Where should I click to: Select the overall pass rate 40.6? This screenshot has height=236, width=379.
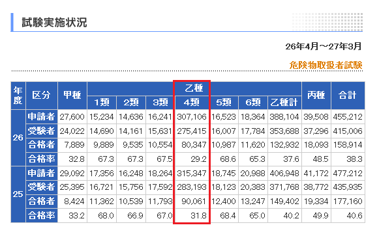[348, 216]
